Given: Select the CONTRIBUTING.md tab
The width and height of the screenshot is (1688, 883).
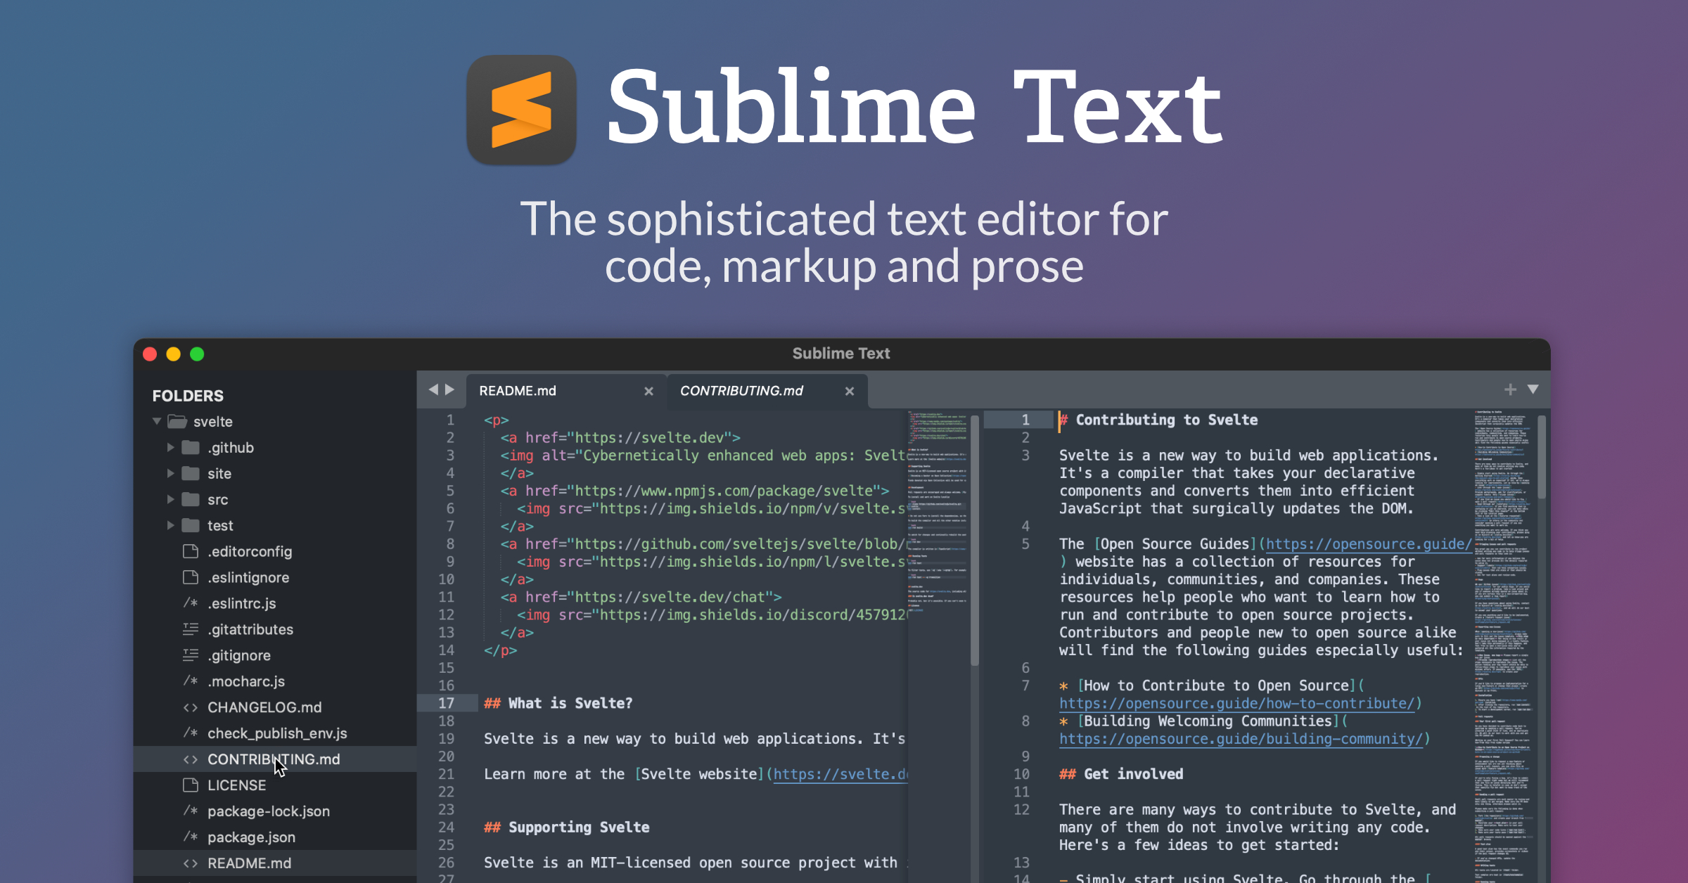Looking at the screenshot, I should click(741, 391).
